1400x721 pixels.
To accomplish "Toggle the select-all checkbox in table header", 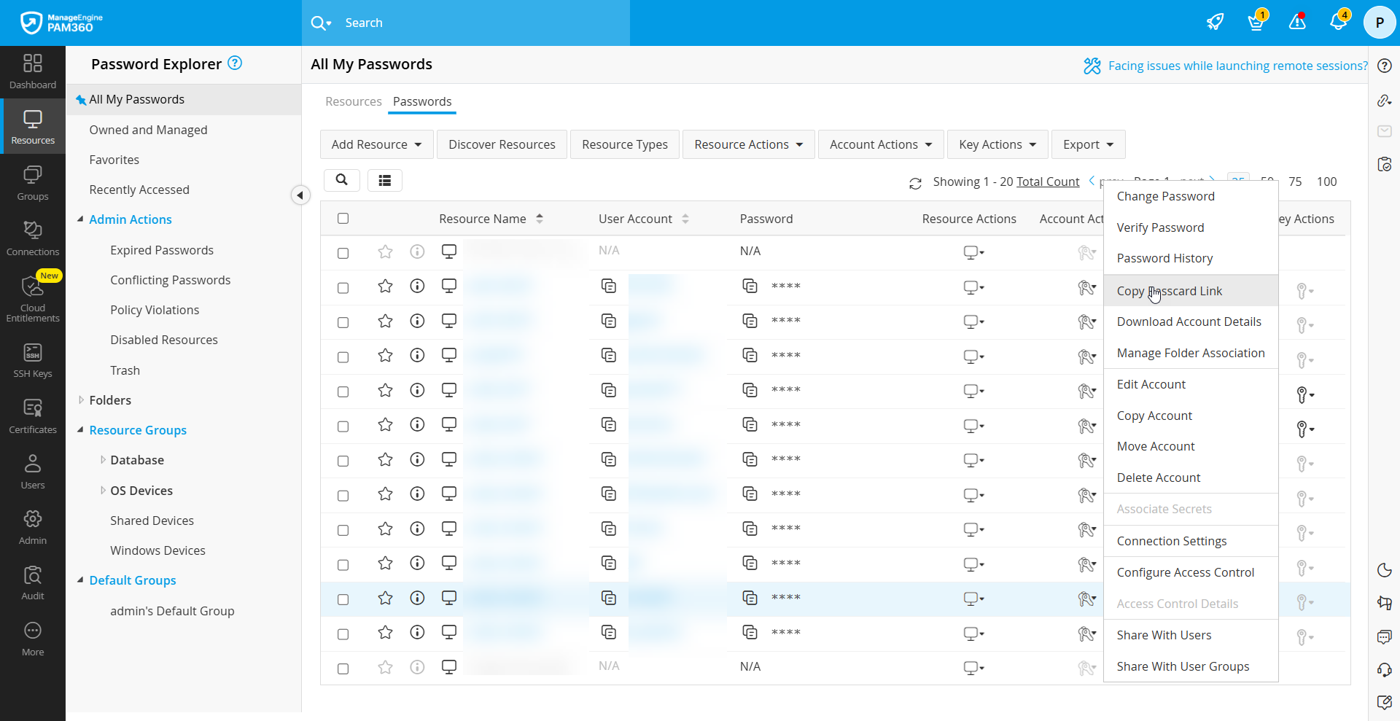I will [x=343, y=218].
